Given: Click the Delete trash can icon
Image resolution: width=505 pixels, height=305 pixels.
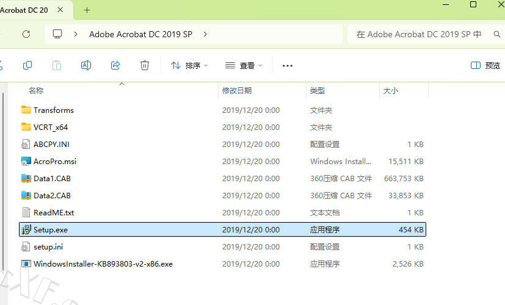Looking at the screenshot, I should click(x=145, y=65).
